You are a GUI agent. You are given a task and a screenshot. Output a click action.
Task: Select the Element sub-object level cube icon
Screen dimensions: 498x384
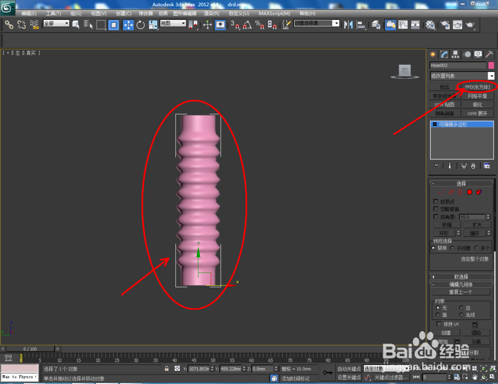coord(479,192)
